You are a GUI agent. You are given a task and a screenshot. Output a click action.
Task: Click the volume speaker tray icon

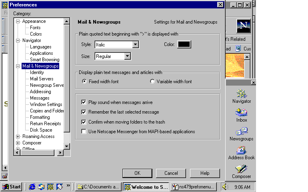pyautogui.click(x=224, y=187)
